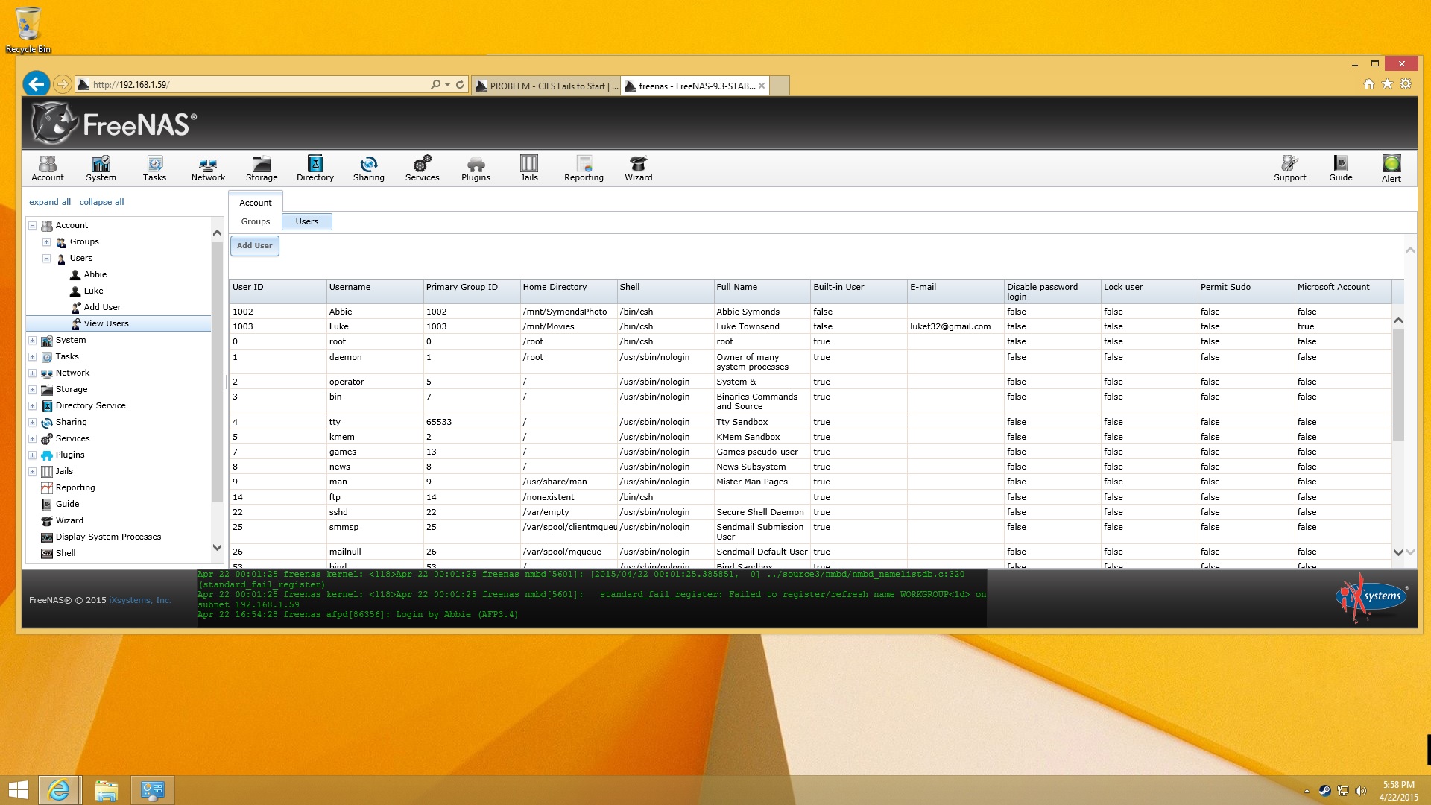Open the Recycle Bin desktop icon
The image size is (1431, 805).
point(28,30)
